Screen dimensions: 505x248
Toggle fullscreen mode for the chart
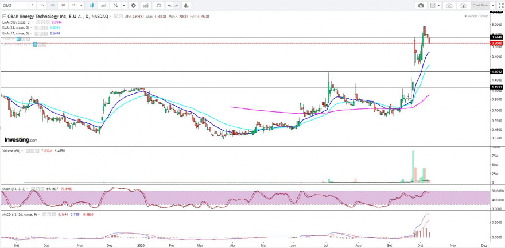tap(500, 6)
